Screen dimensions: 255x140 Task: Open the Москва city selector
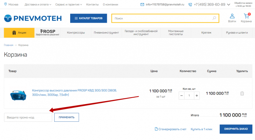click(13, 4)
